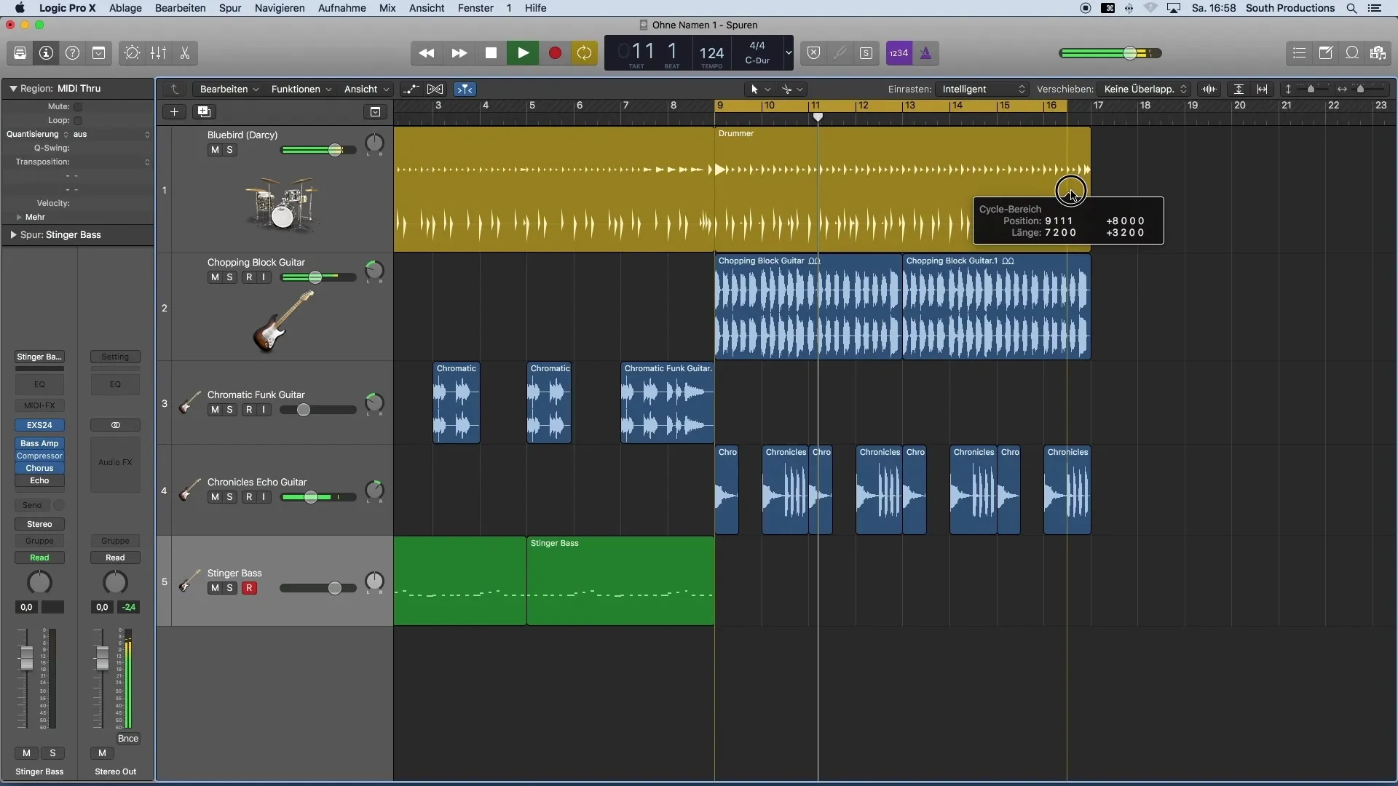Open the toolbar tray icon
Viewport: 1398px width, 786px height.
click(98, 53)
